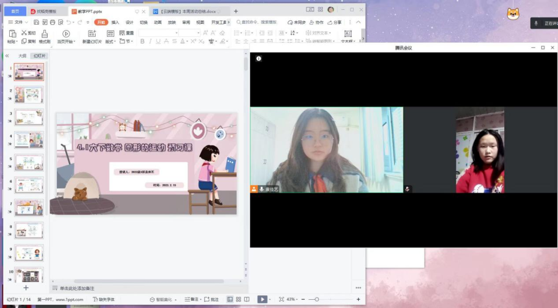Screen dimensions: 558x308
Task: Click the 协作 (Collaborate) button
Action: 316,22
